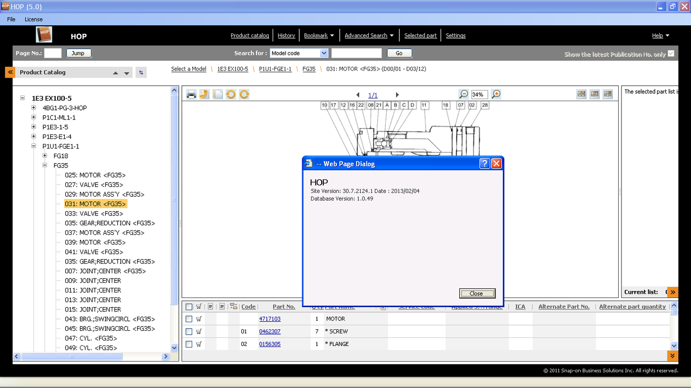This screenshot has height=388, width=691.
Task: Check the row for FLANGE part 0156305
Action: pos(189,344)
